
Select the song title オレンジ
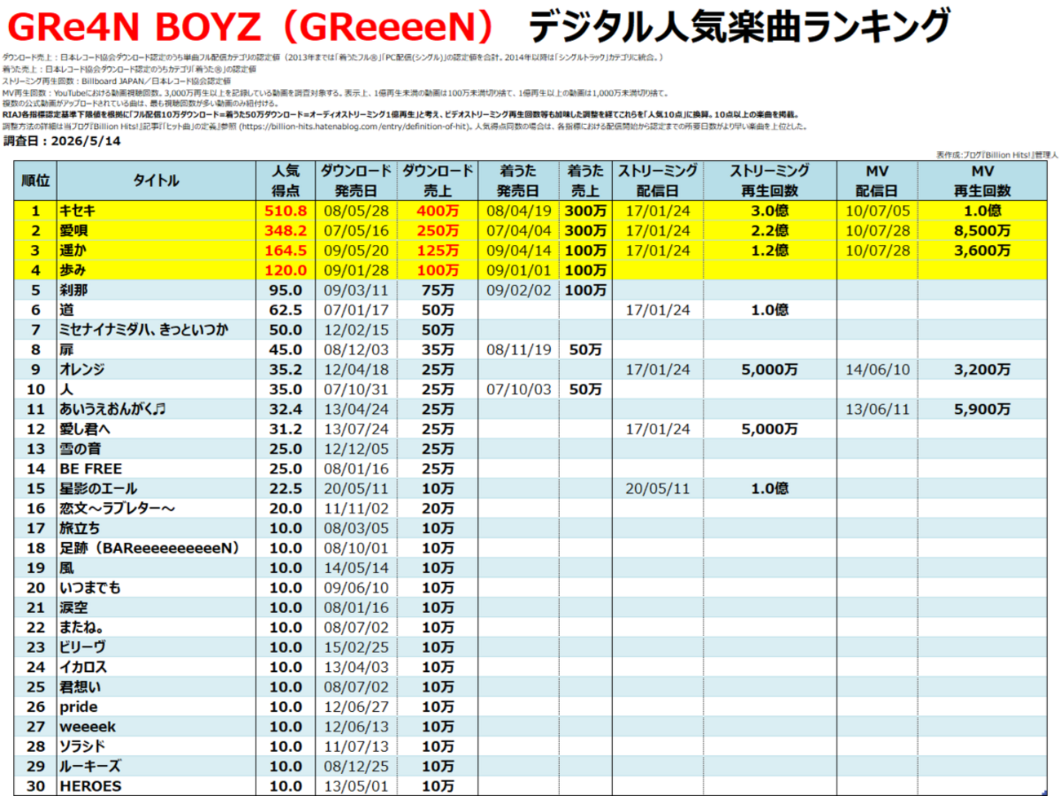[x=82, y=369]
